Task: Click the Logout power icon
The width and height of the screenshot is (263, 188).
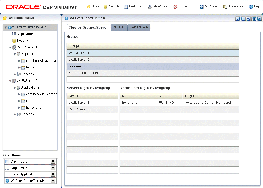Action: pos(175,6)
